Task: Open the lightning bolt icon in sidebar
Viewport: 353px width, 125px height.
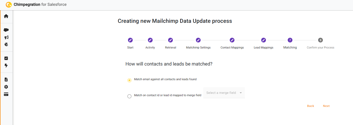Action: [6, 66]
